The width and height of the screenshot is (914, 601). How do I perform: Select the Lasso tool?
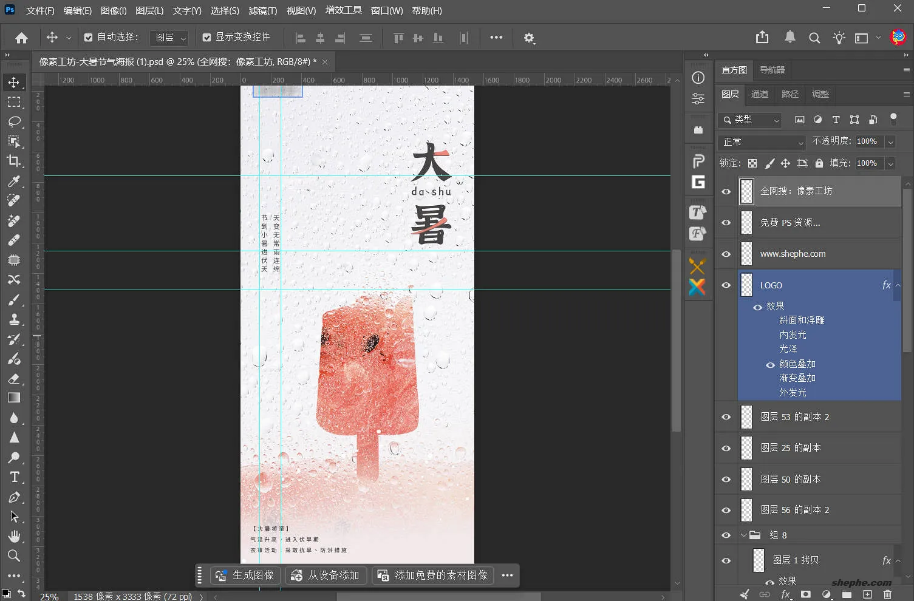point(14,121)
